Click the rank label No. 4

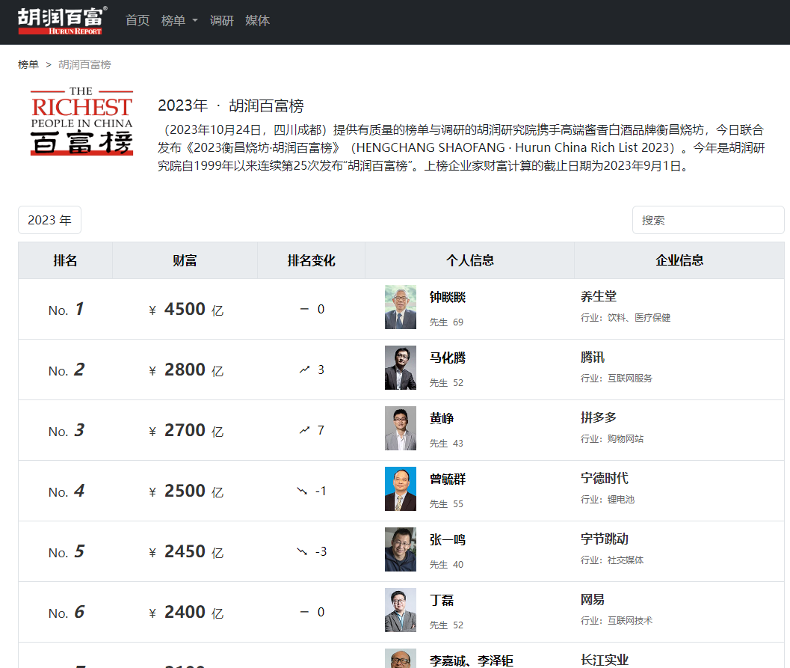coord(66,491)
